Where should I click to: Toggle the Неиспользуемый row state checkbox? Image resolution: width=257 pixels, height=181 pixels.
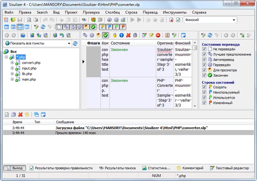point(205,92)
